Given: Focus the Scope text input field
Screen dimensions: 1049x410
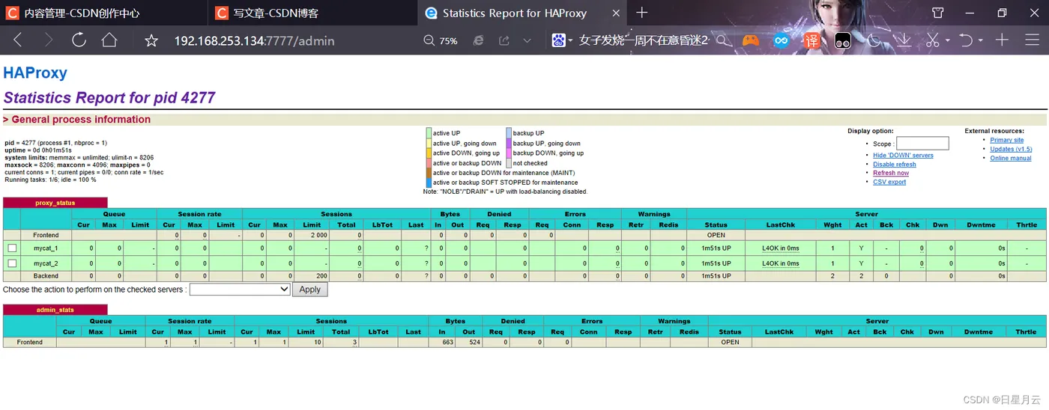Looking at the screenshot, I should [922, 144].
